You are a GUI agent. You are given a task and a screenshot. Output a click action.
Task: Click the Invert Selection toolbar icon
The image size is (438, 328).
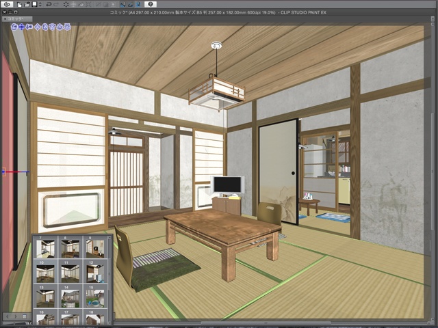tap(105, 4)
